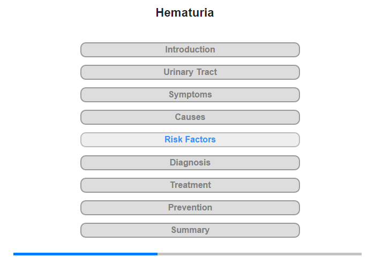Open the Causes section

coord(190,117)
